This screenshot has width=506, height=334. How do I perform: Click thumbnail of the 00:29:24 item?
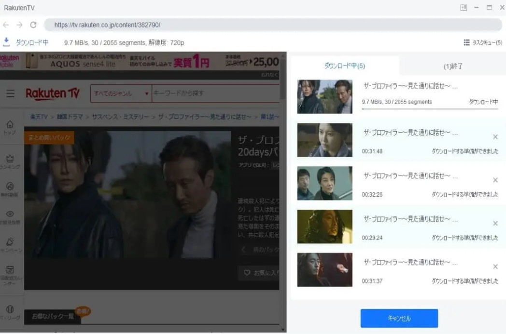click(324, 227)
